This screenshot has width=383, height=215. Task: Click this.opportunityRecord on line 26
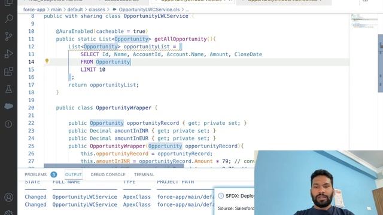click(114, 154)
